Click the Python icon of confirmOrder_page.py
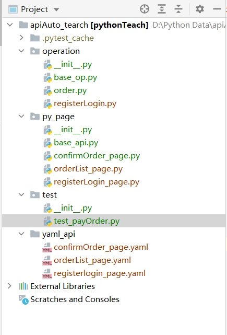This screenshot has width=227, height=335. [48, 156]
